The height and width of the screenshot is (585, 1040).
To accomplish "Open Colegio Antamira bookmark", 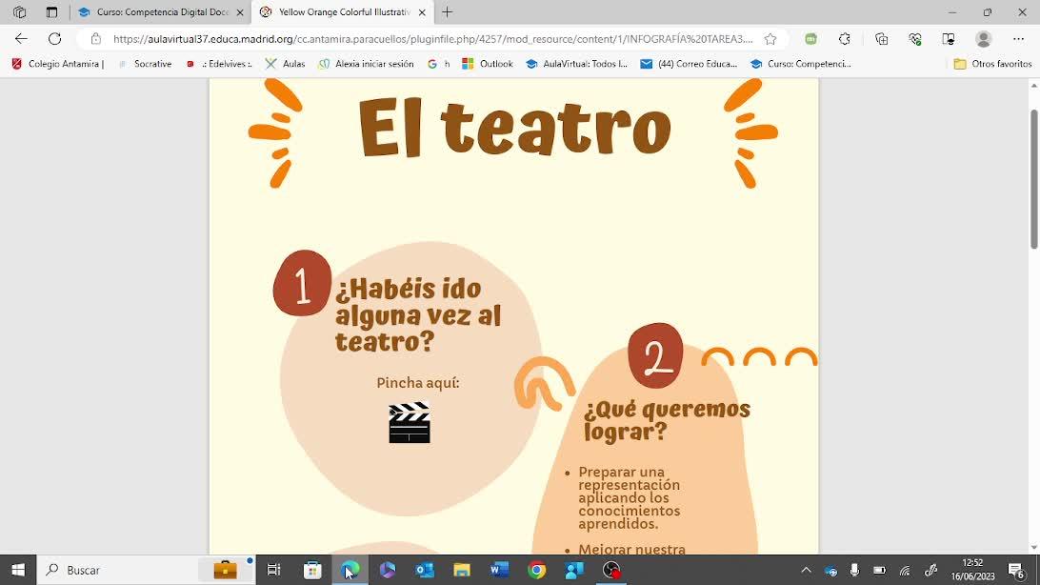I will click(58, 64).
